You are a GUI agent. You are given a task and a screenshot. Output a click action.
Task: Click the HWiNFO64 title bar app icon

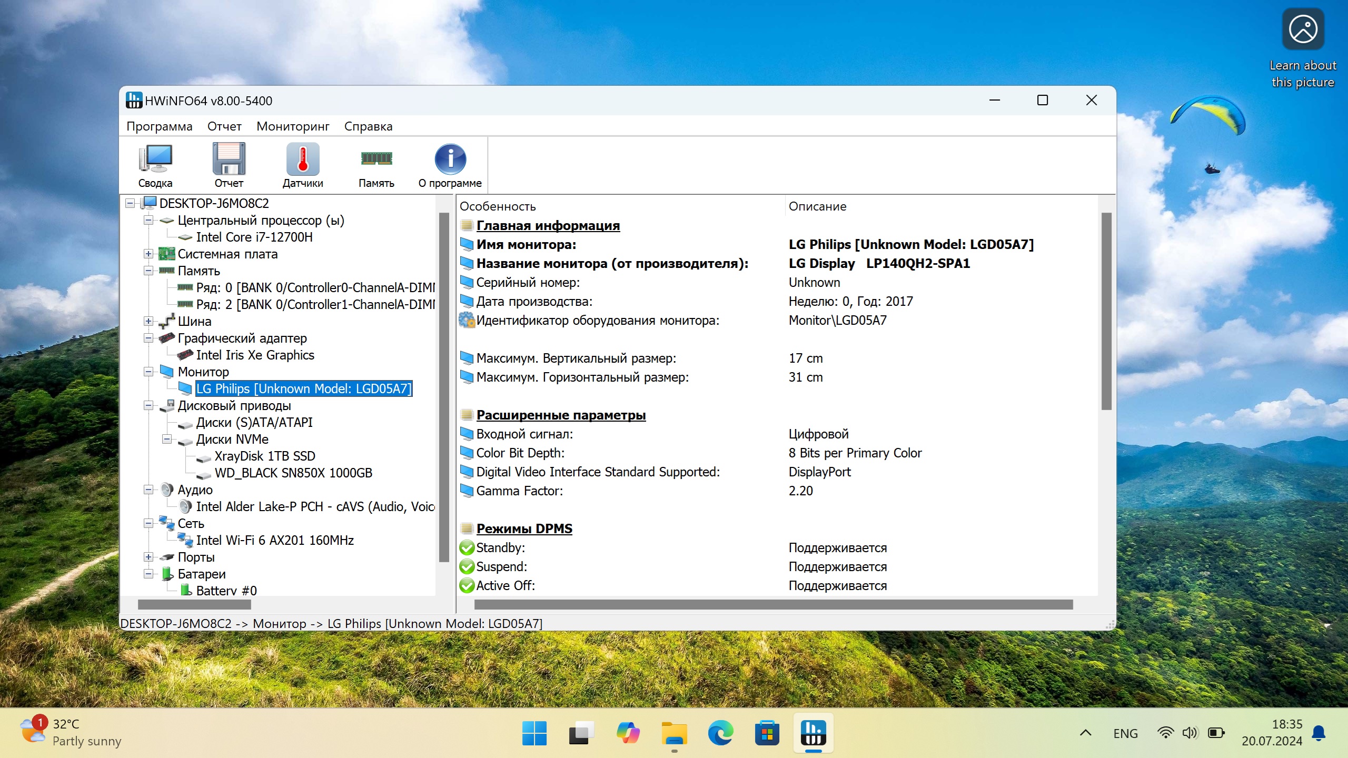point(134,100)
